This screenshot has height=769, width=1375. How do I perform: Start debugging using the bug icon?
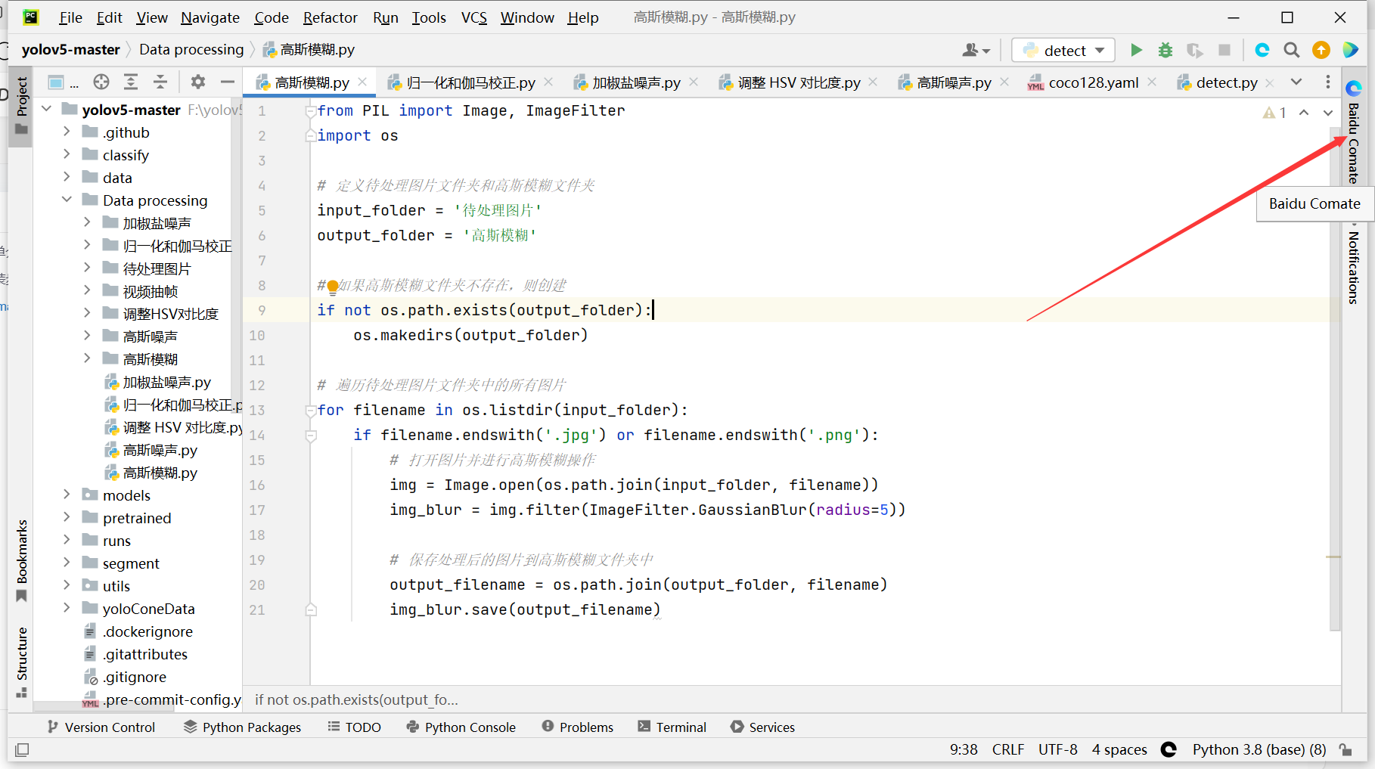pyautogui.click(x=1165, y=49)
